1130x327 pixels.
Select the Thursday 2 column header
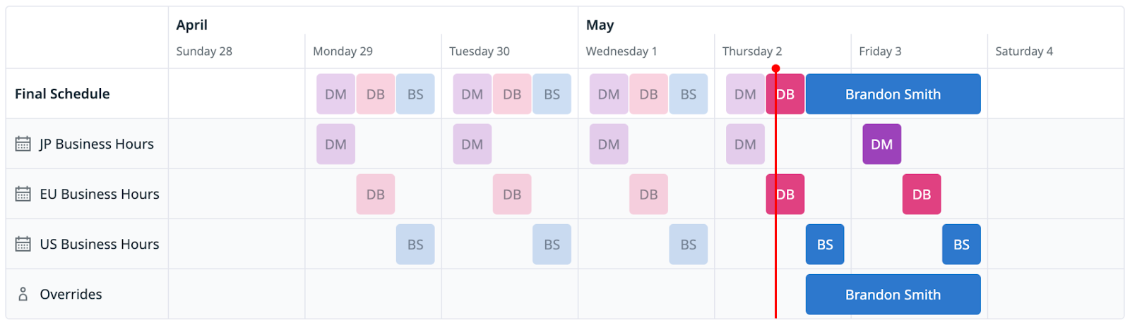(x=752, y=51)
